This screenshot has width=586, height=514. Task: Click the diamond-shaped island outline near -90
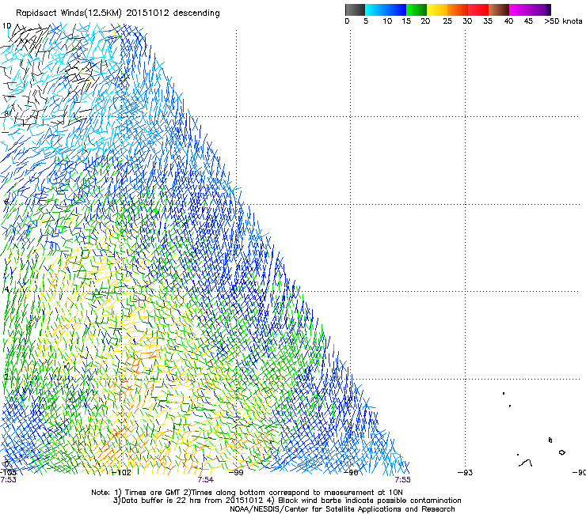(561, 452)
